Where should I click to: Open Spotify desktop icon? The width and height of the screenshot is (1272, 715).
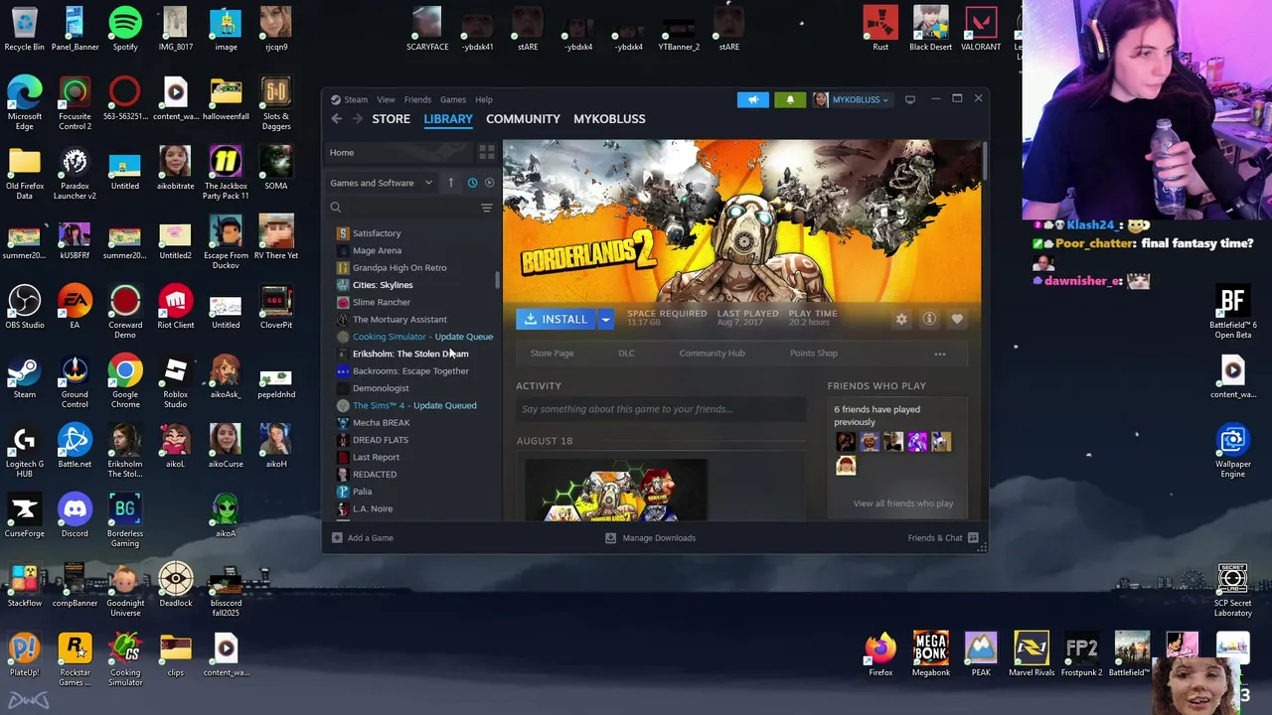[125, 29]
